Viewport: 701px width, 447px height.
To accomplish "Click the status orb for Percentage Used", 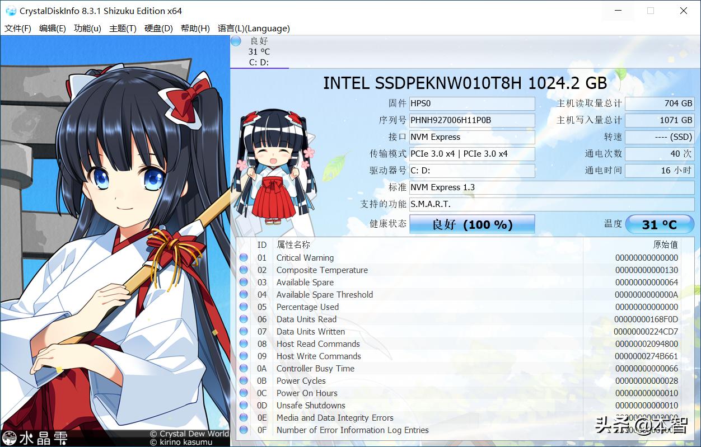I will [x=244, y=307].
